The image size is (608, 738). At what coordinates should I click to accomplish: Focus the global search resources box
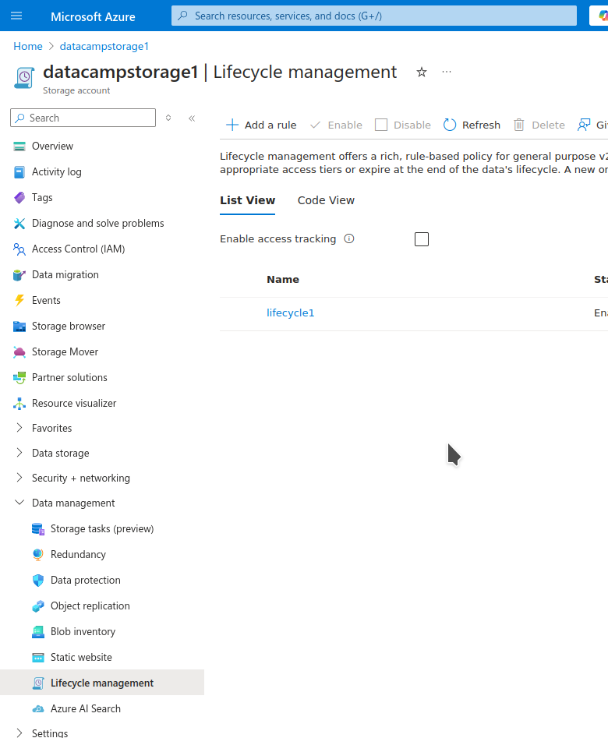tap(374, 16)
